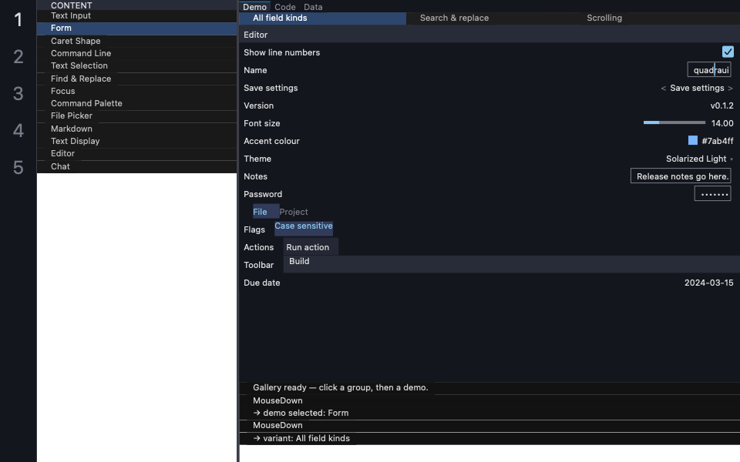This screenshot has width=740, height=462.
Task: Open the Caret Shape demo
Action: [137, 41]
